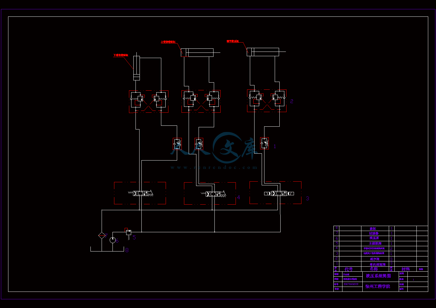Viewport: 436px width, 308px height.
Task: Click the '名称' column header
Action: [x=374, y=269]
